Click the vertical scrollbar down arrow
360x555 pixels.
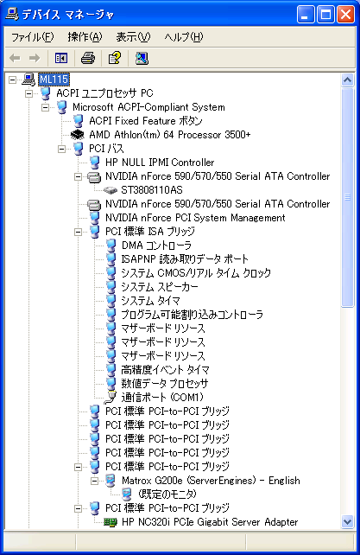pyautogui.click(x=347, y=522)
